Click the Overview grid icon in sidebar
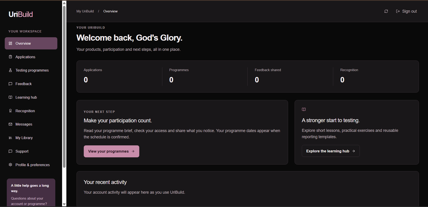 click(x=10, y=44)
